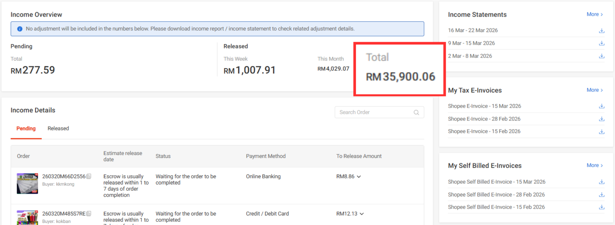
Task: Click the Order column header
Action: pyautogui.click(x=23, y=156)
